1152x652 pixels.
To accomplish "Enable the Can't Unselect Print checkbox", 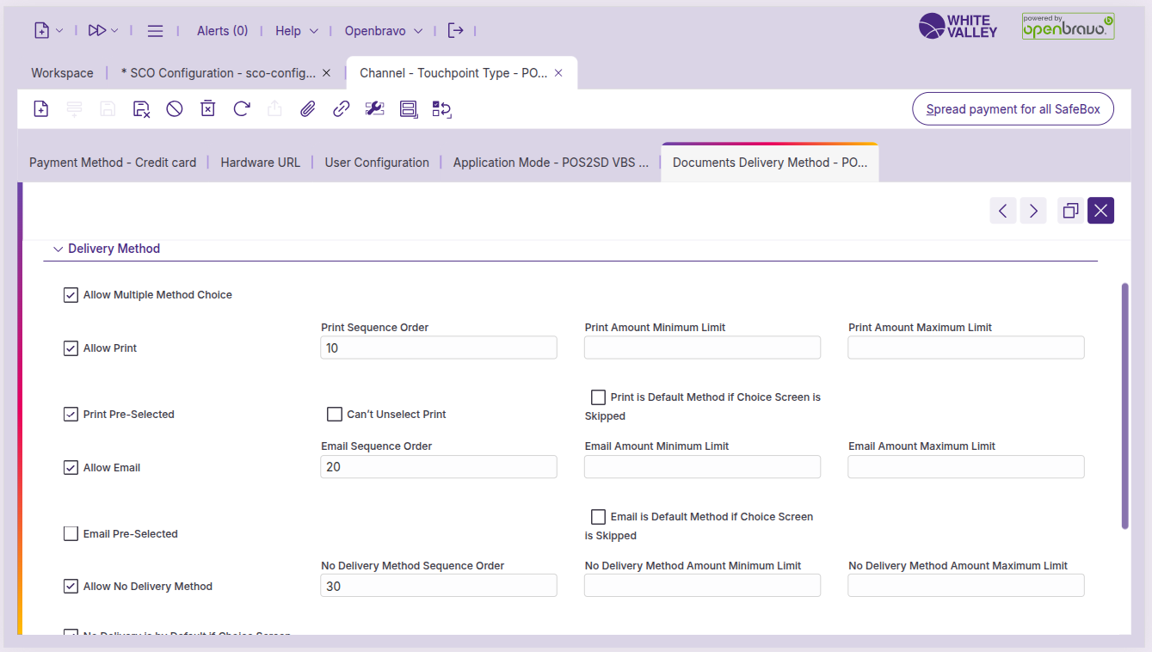I will pos(335,415).
